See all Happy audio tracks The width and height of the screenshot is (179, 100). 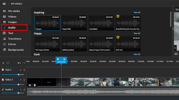click(137, 33)
